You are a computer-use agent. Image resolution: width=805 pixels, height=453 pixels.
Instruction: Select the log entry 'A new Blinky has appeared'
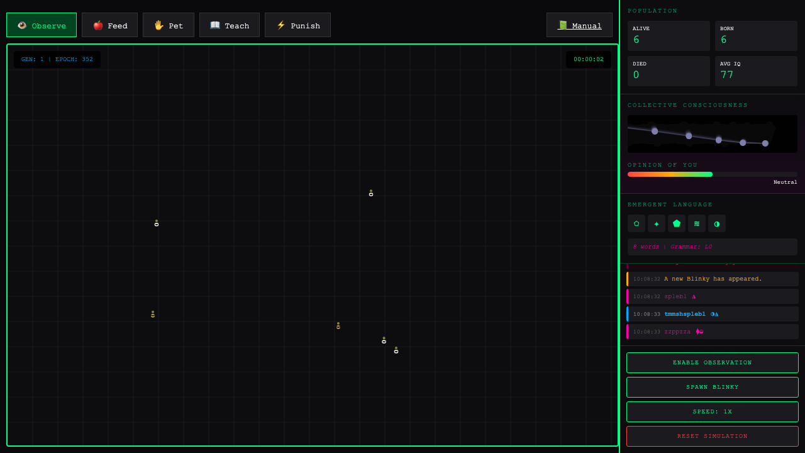(712, 279)
